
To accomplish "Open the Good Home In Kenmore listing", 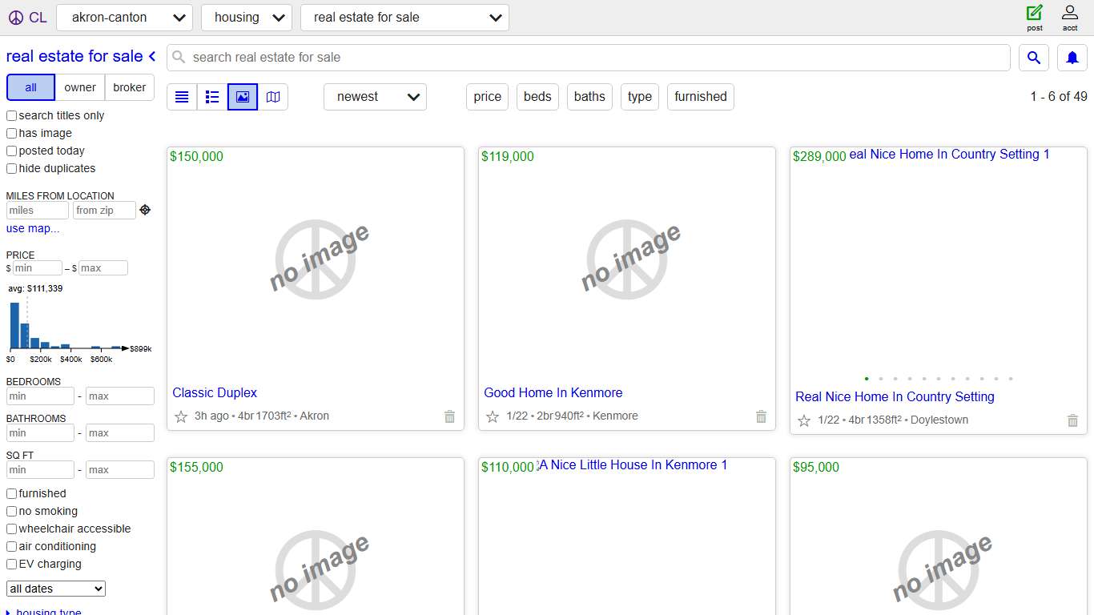I will pos(553,392).
